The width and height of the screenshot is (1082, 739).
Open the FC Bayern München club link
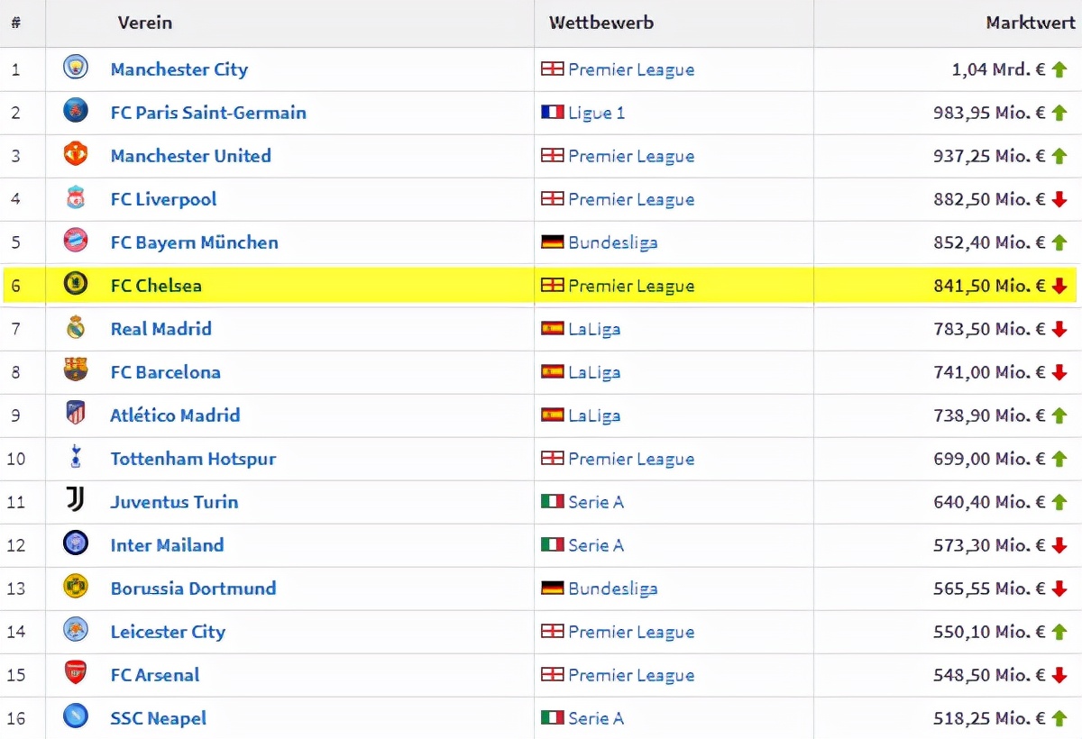click(x=194, y=242)
